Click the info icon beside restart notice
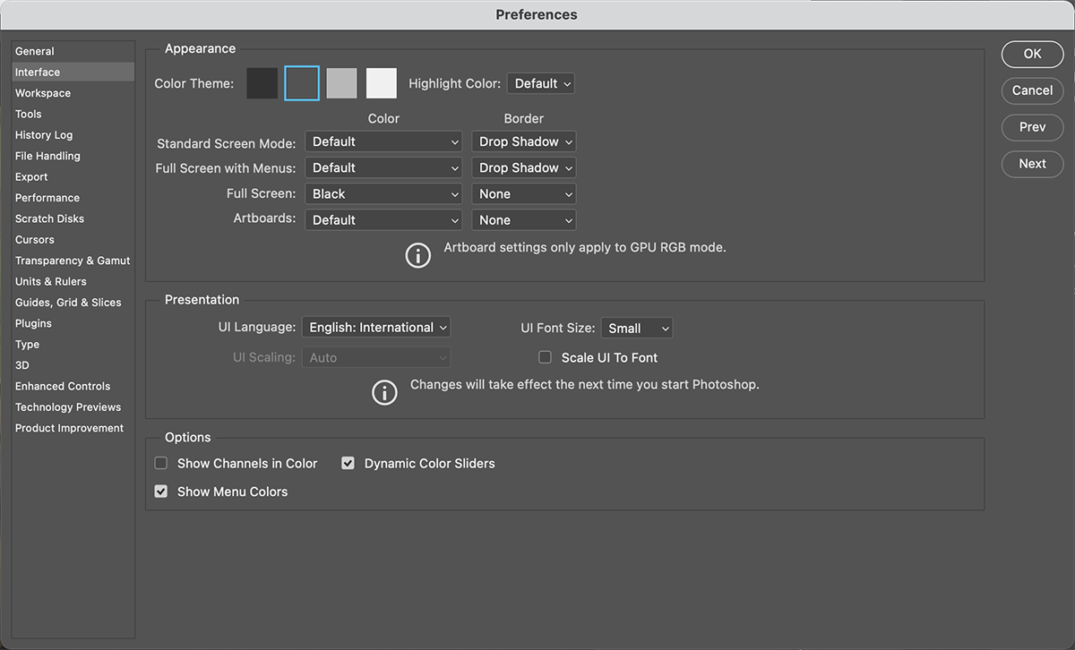Viewport: 1075px width, 650px height. [384, 392]
